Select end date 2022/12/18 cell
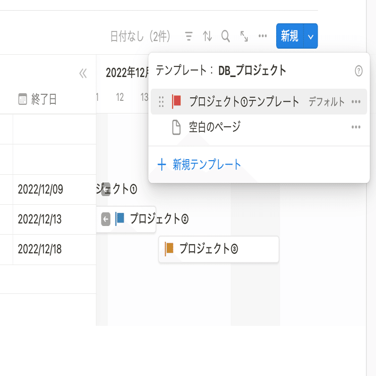Viewport: 376px width, 376px height. [x=54, y=249]
